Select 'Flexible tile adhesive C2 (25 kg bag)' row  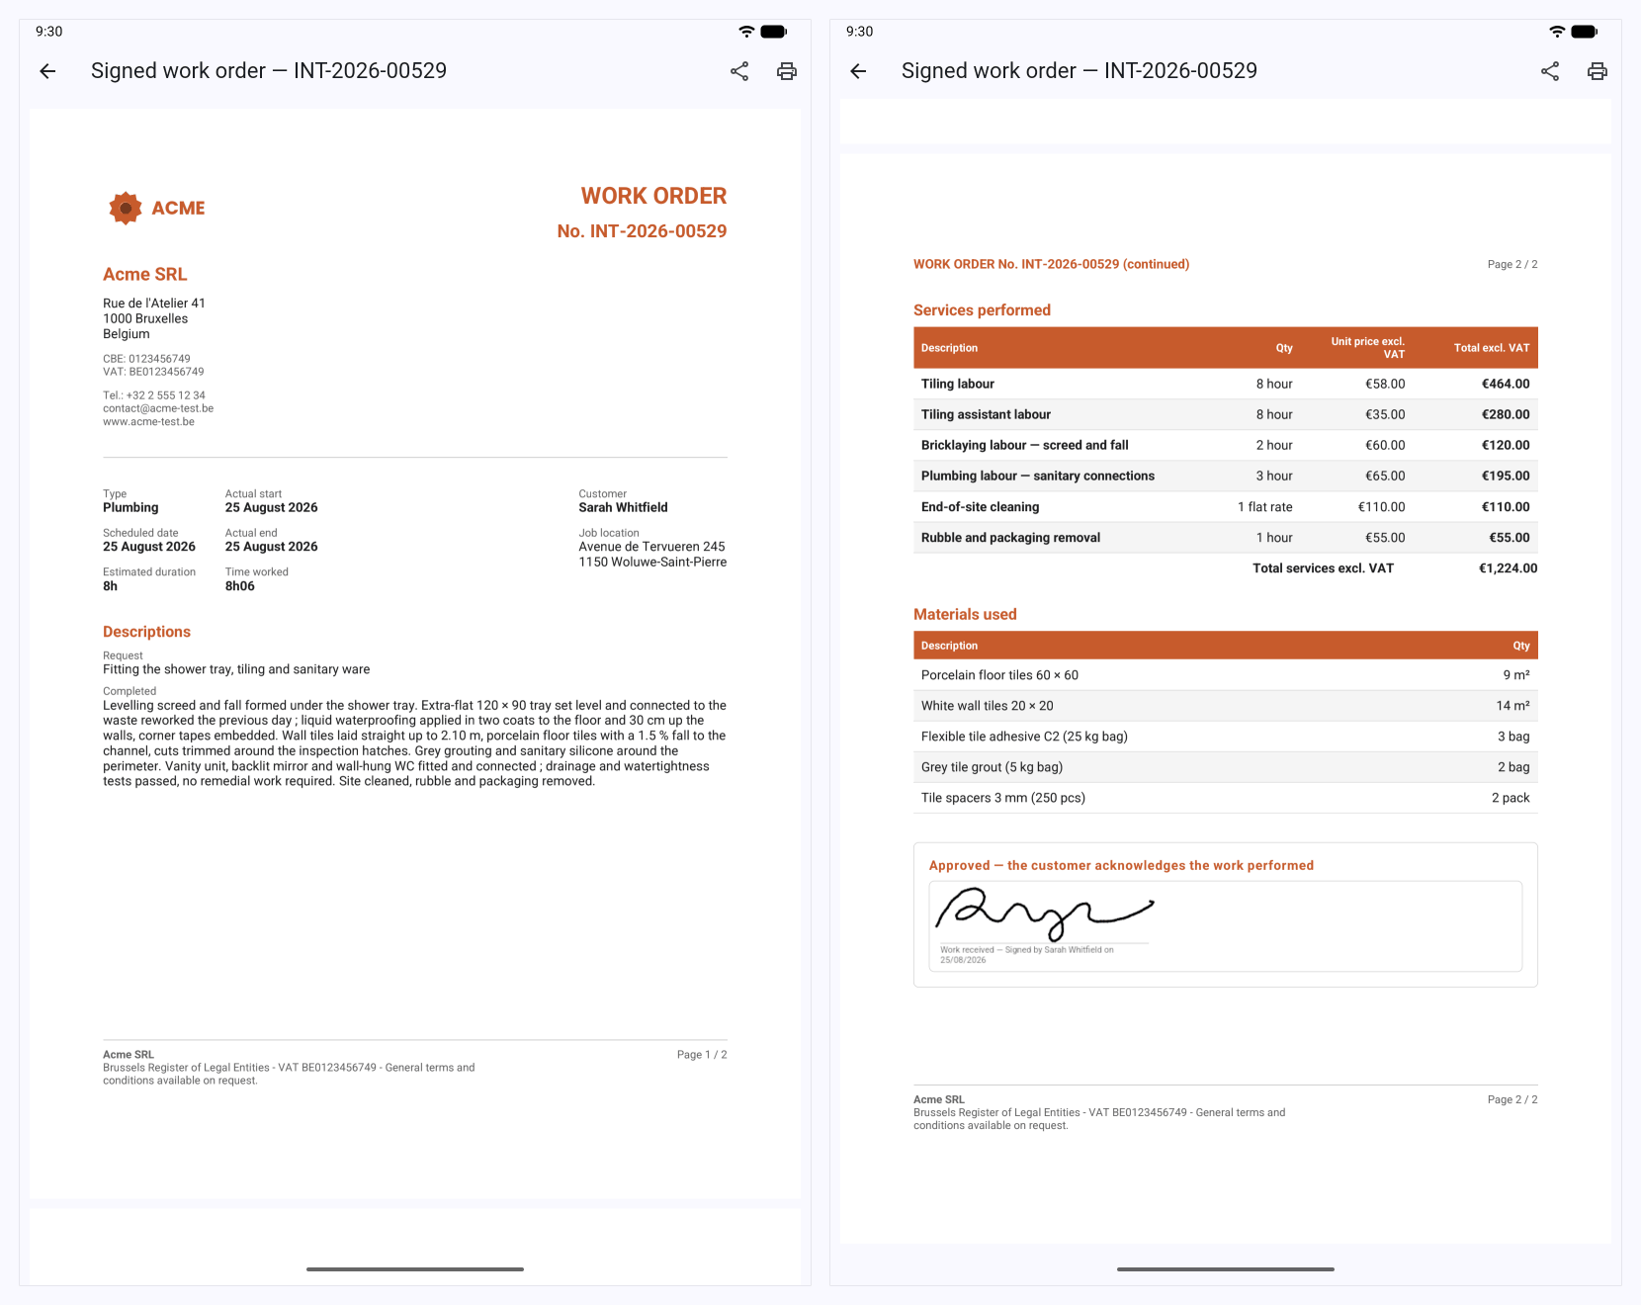[1226, 737]
